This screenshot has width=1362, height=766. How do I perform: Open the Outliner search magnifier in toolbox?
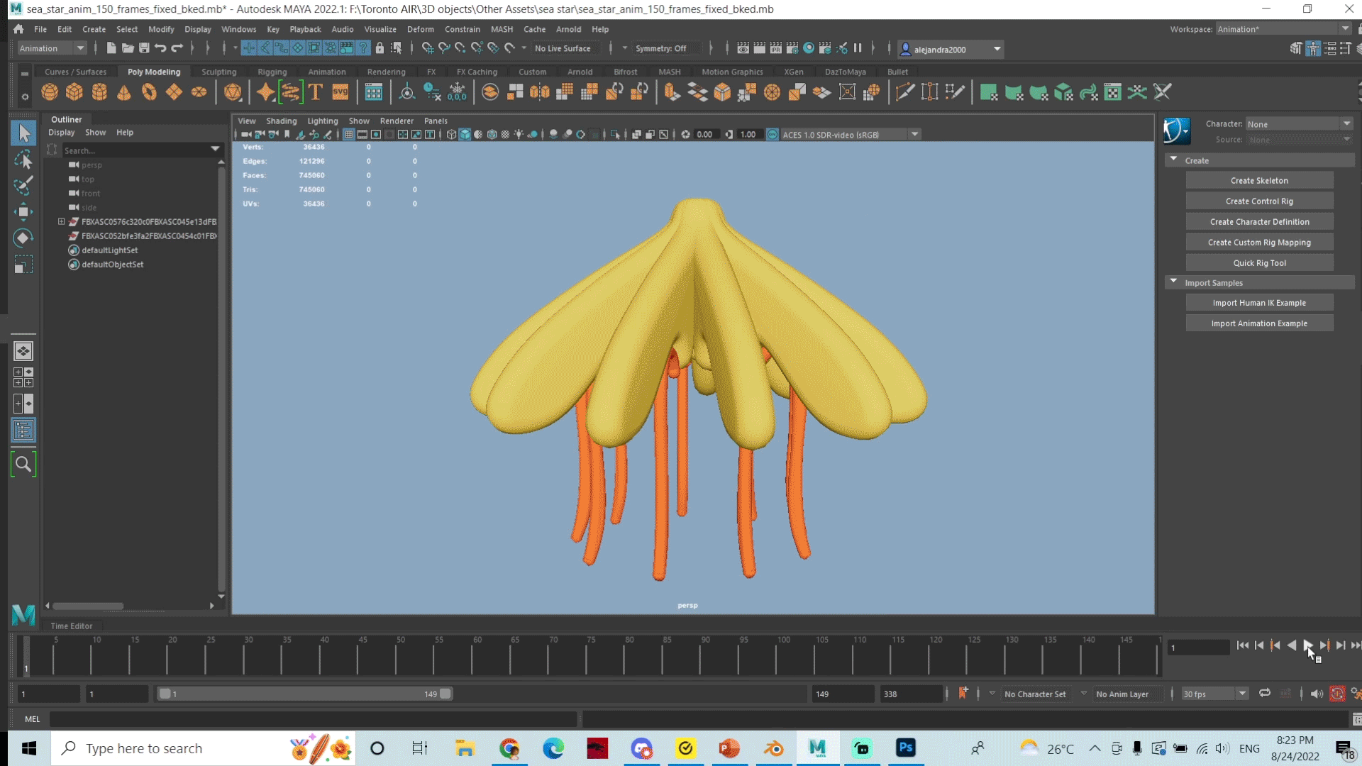[x=23, y=465]
